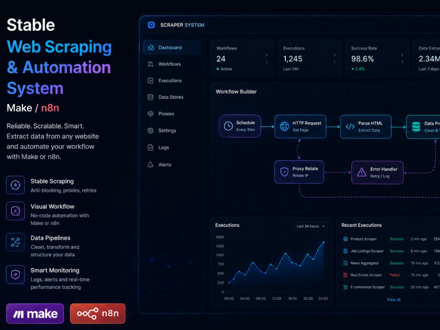This screenshot has width=440, height=330.
Task: Click the E-commerce Scraper row icon
Action: coord(345,287)
